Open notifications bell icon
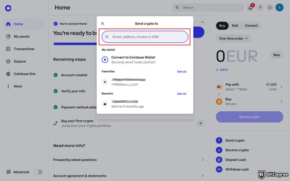Screen dimensions: 290x181 (x=250, y=8)
